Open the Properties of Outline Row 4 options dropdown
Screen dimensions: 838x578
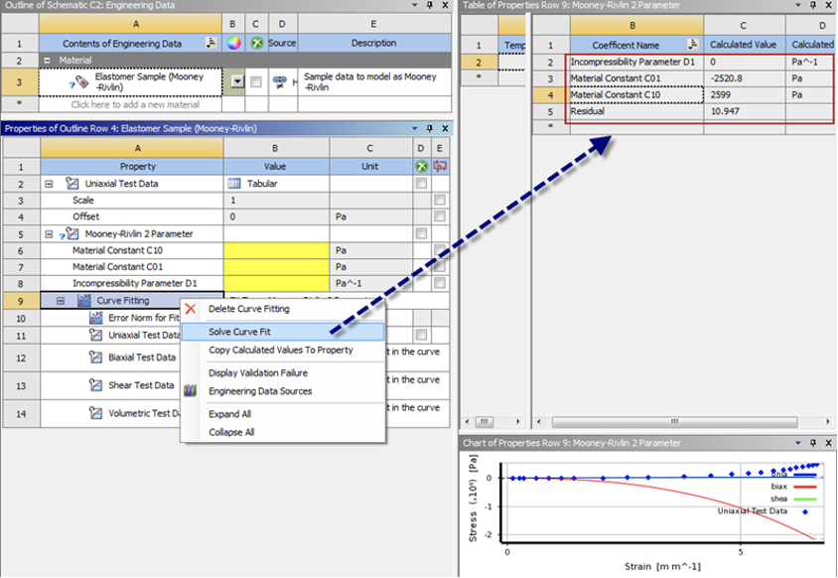tap(415, 128)
